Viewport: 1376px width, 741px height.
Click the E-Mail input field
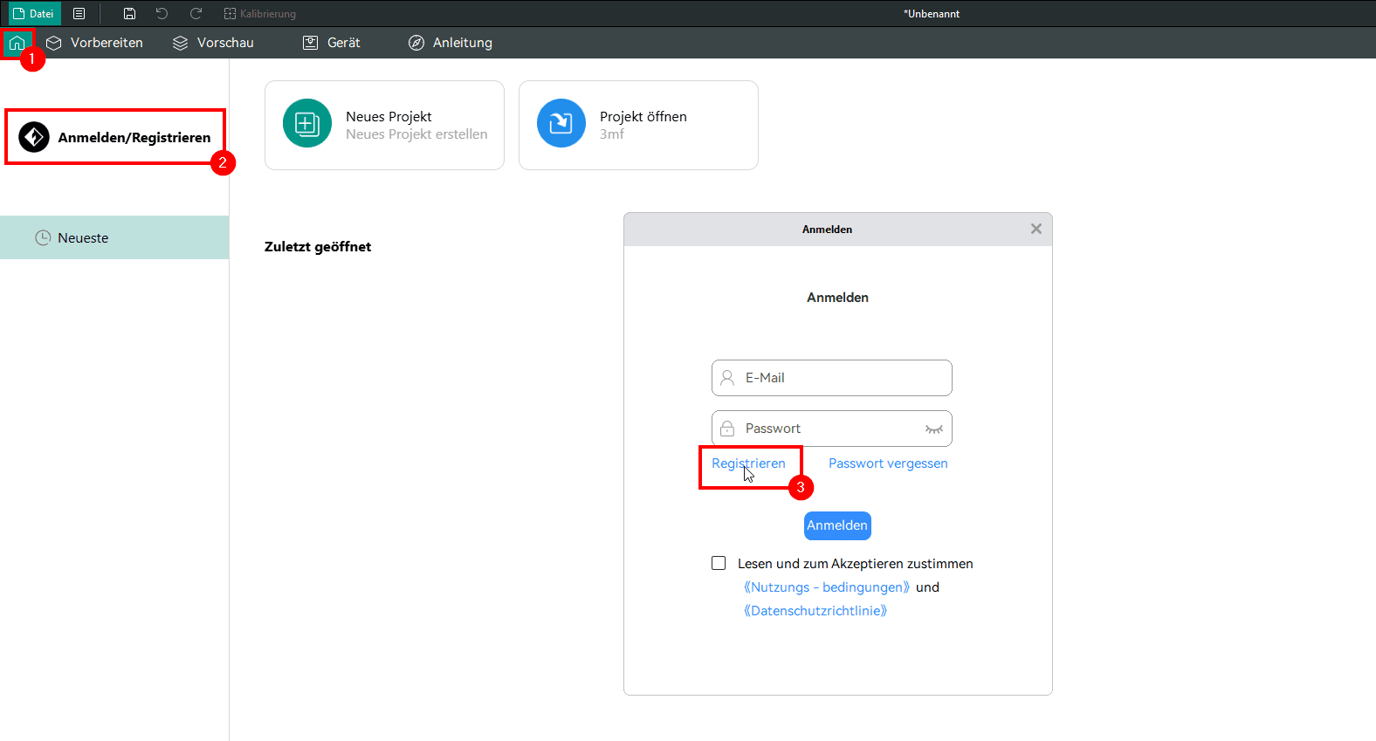coord(832,378)
